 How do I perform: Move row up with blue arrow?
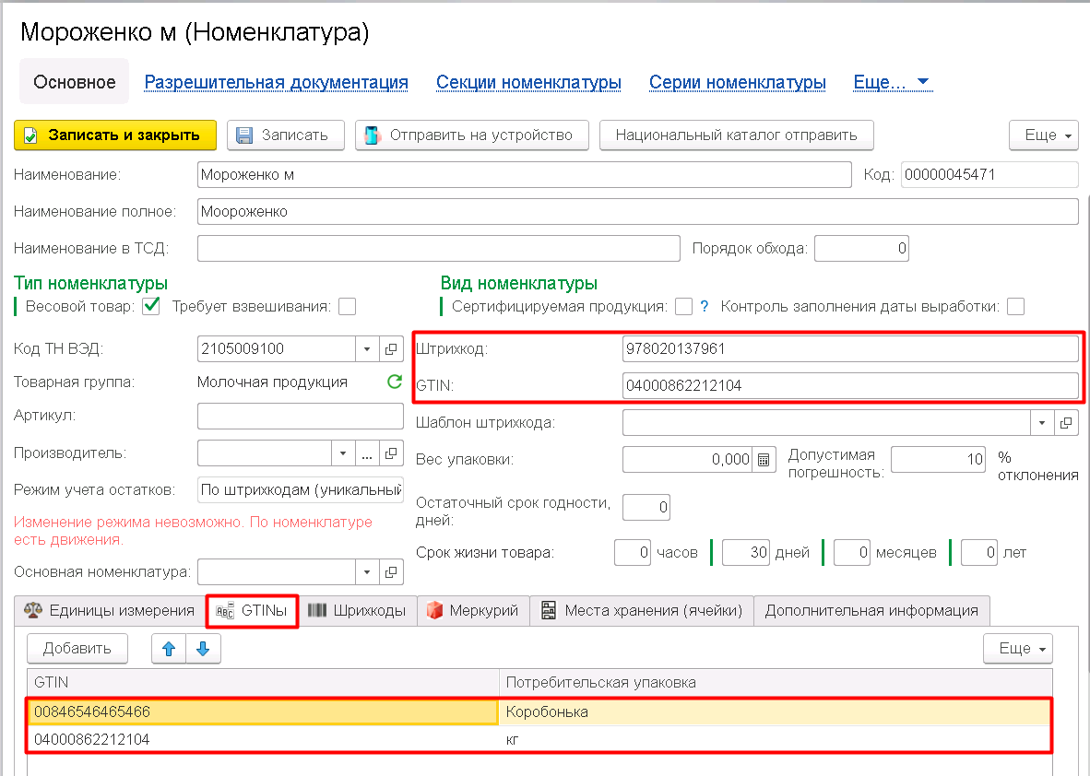tap(169, 649)
